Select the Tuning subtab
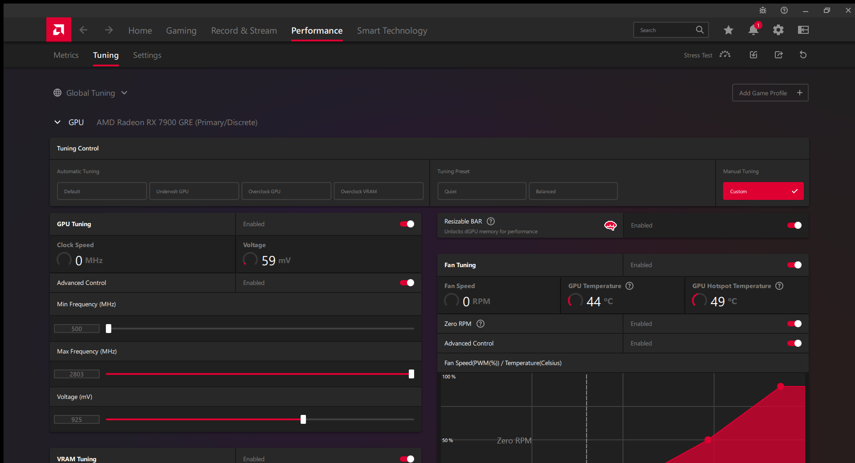 coord(106,55)
